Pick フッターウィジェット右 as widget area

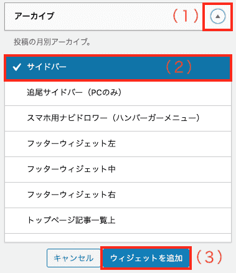click(x=118, y=195)
